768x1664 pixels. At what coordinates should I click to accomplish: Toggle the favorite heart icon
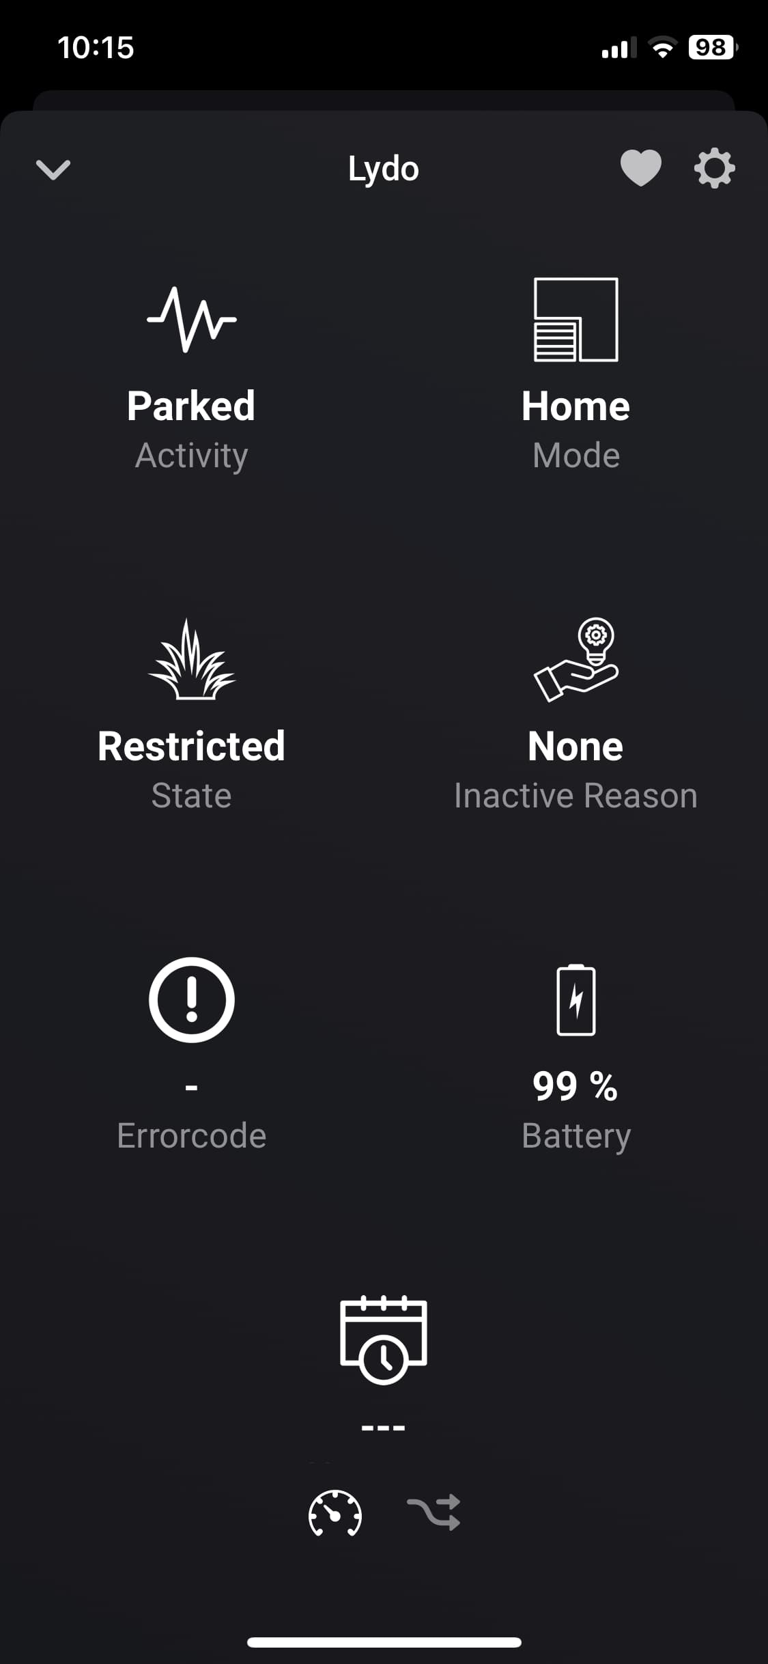640,168
